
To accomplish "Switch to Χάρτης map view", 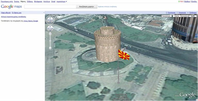I will tap(177, 16).
